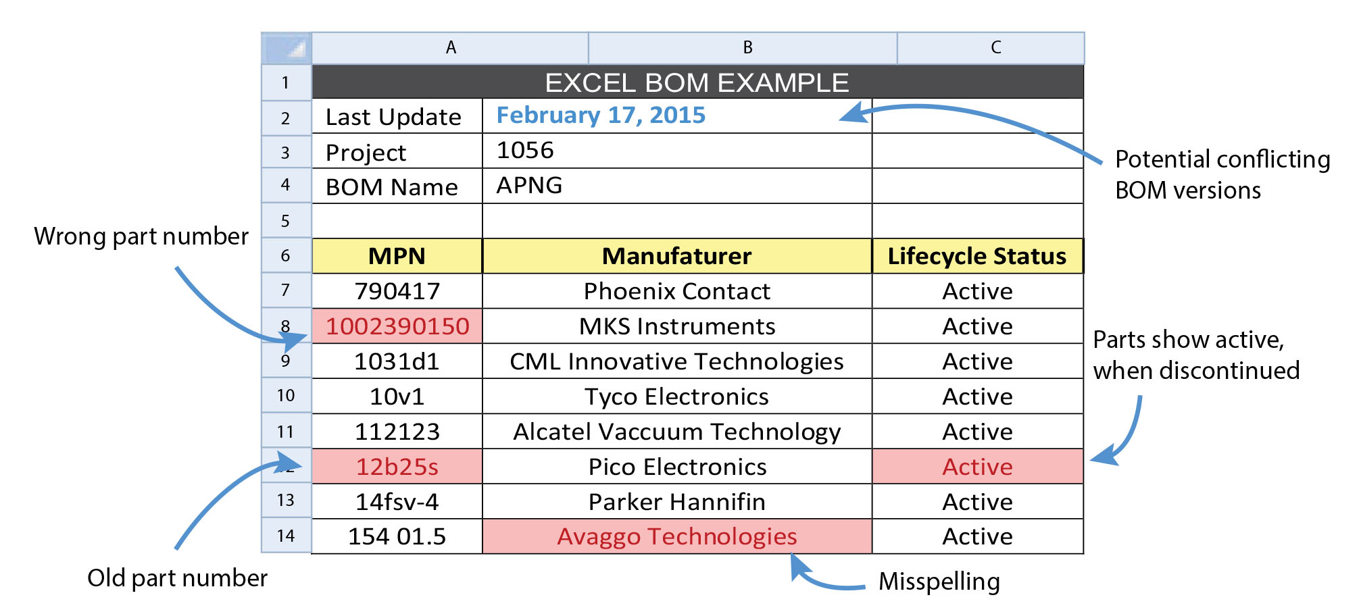Select the highlighted MPN 12b25s
The height and width of the screenshot is (612, 1361).
pyautogui.click(x=397, y=467)
